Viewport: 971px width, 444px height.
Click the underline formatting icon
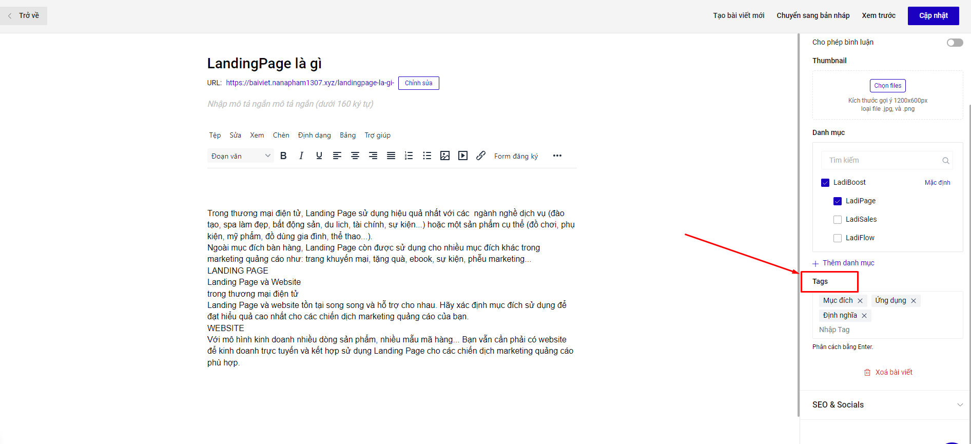pyautogui.click(x=319, y=156)
